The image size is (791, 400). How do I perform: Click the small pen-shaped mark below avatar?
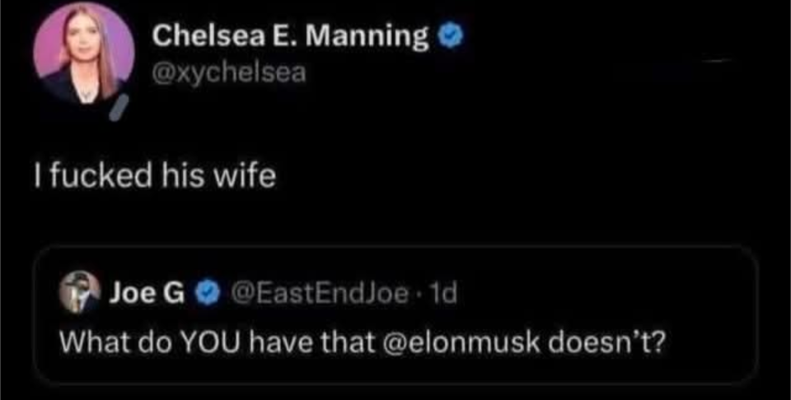122,109
